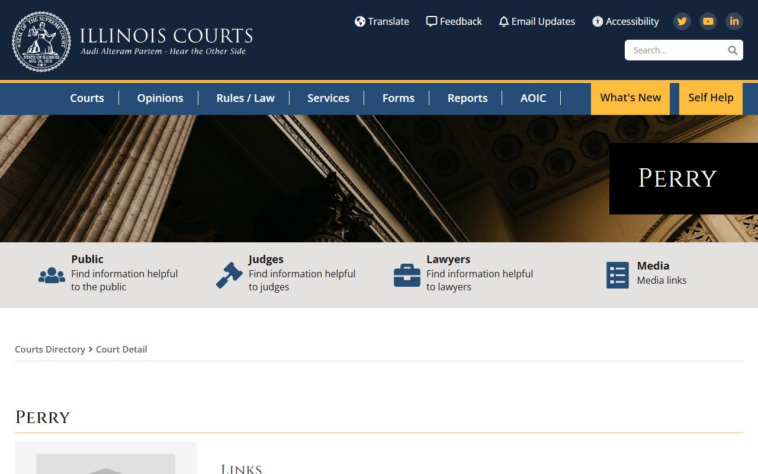The width and height of the screenshot is (758, 474).
Task: Click the Court Detail breadcrumb
Action: (x=121, y=350)
